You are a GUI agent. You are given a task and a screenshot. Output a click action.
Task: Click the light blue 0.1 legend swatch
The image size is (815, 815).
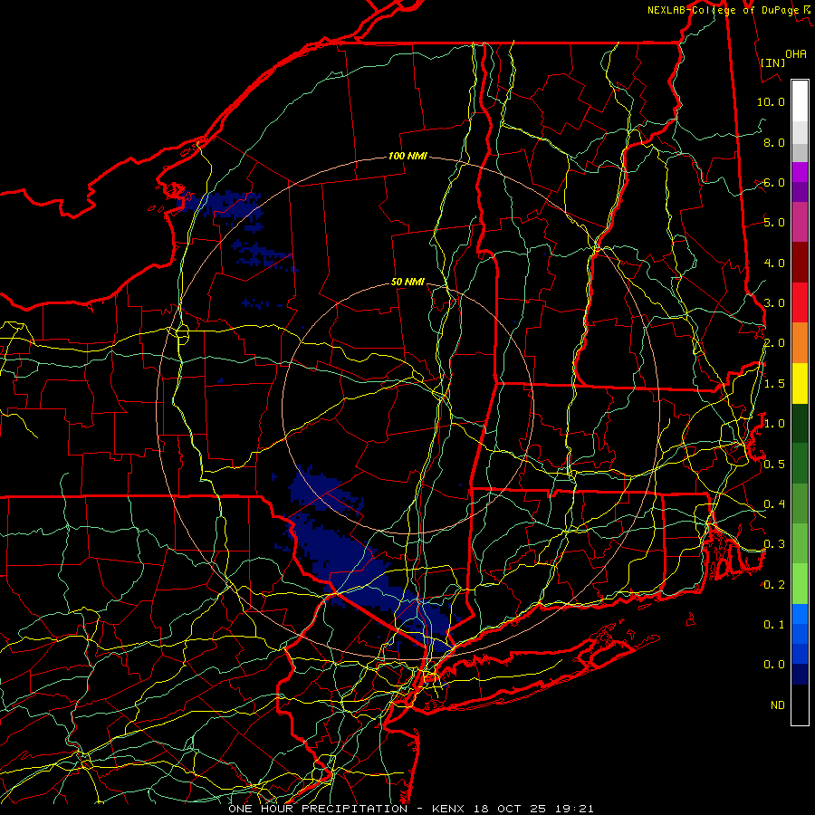coord(800,614)
